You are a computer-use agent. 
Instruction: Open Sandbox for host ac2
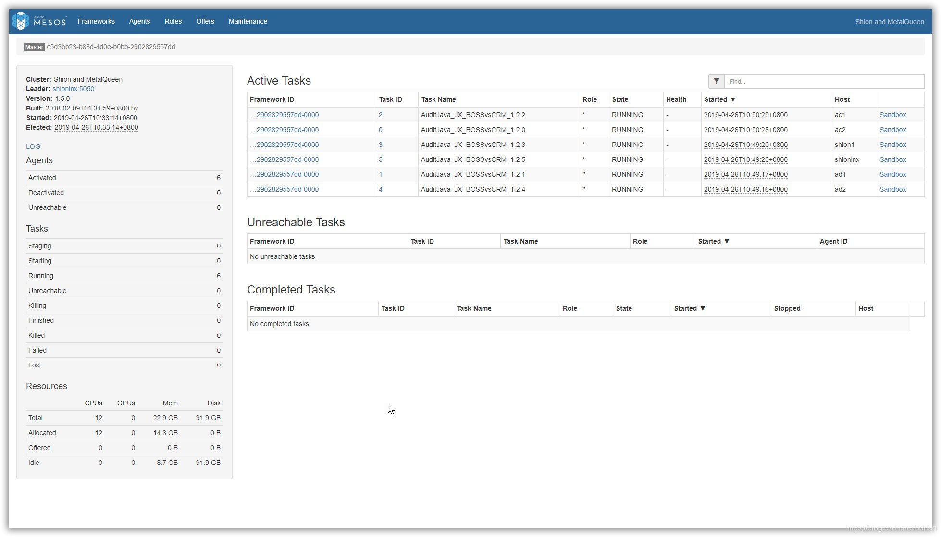(x=892, y=130)
